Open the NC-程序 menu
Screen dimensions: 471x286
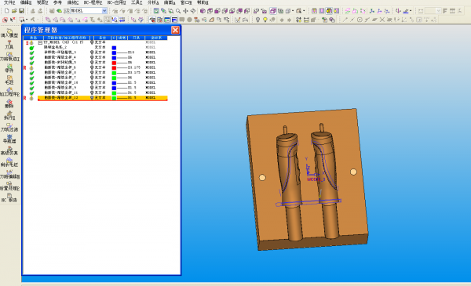[93, 2]
